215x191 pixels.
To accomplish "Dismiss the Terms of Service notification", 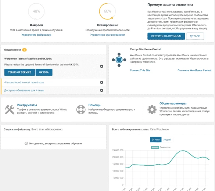I will point(101,66).
